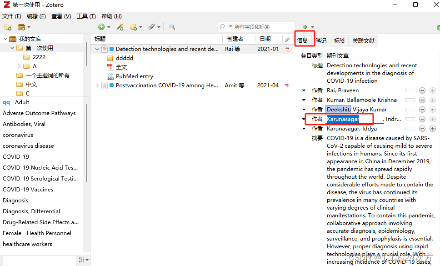The height and width of the screenshot is (266, 440).
Task: Remove the Karunasagar, Iddya author row
Action: point(422,129)
